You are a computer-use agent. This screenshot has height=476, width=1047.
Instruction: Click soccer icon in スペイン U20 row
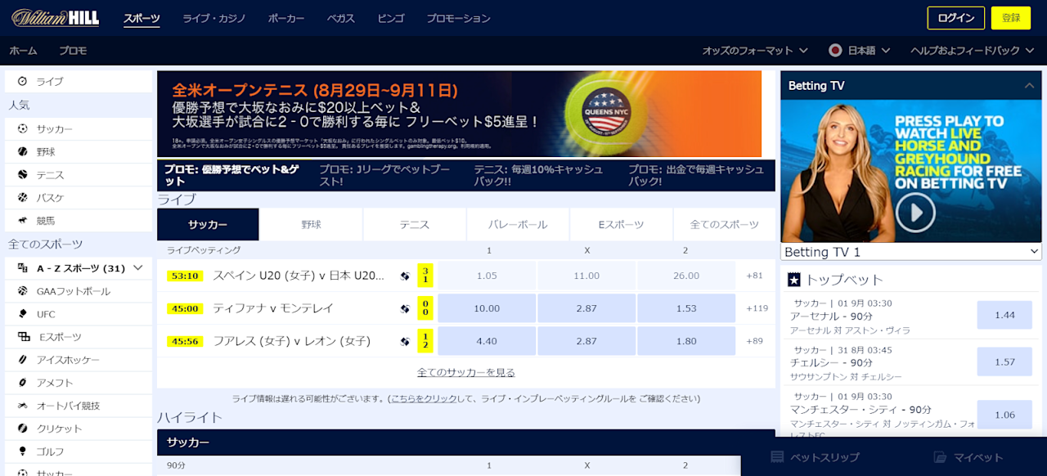coord(405,276)
